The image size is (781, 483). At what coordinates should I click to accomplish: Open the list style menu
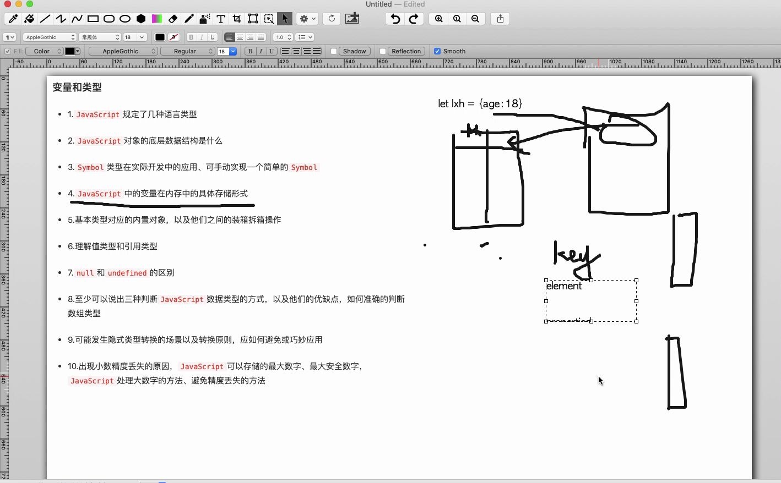(304, 37)
